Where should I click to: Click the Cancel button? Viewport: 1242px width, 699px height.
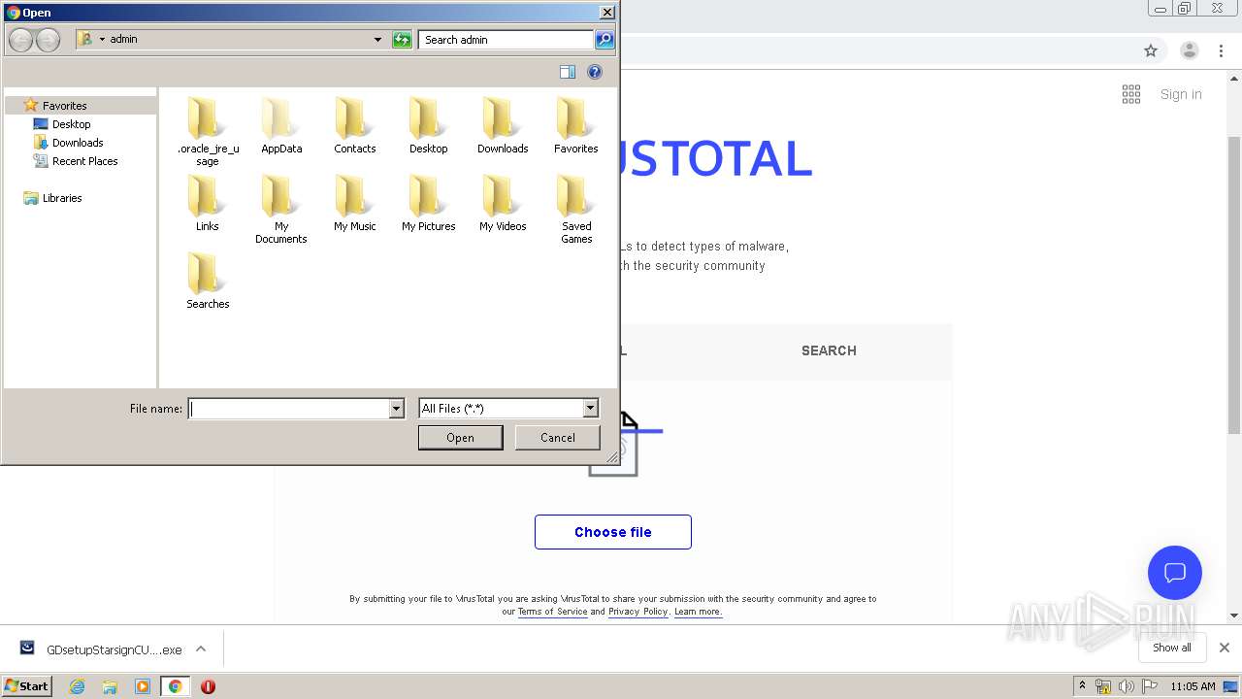[x=558, y=438]
